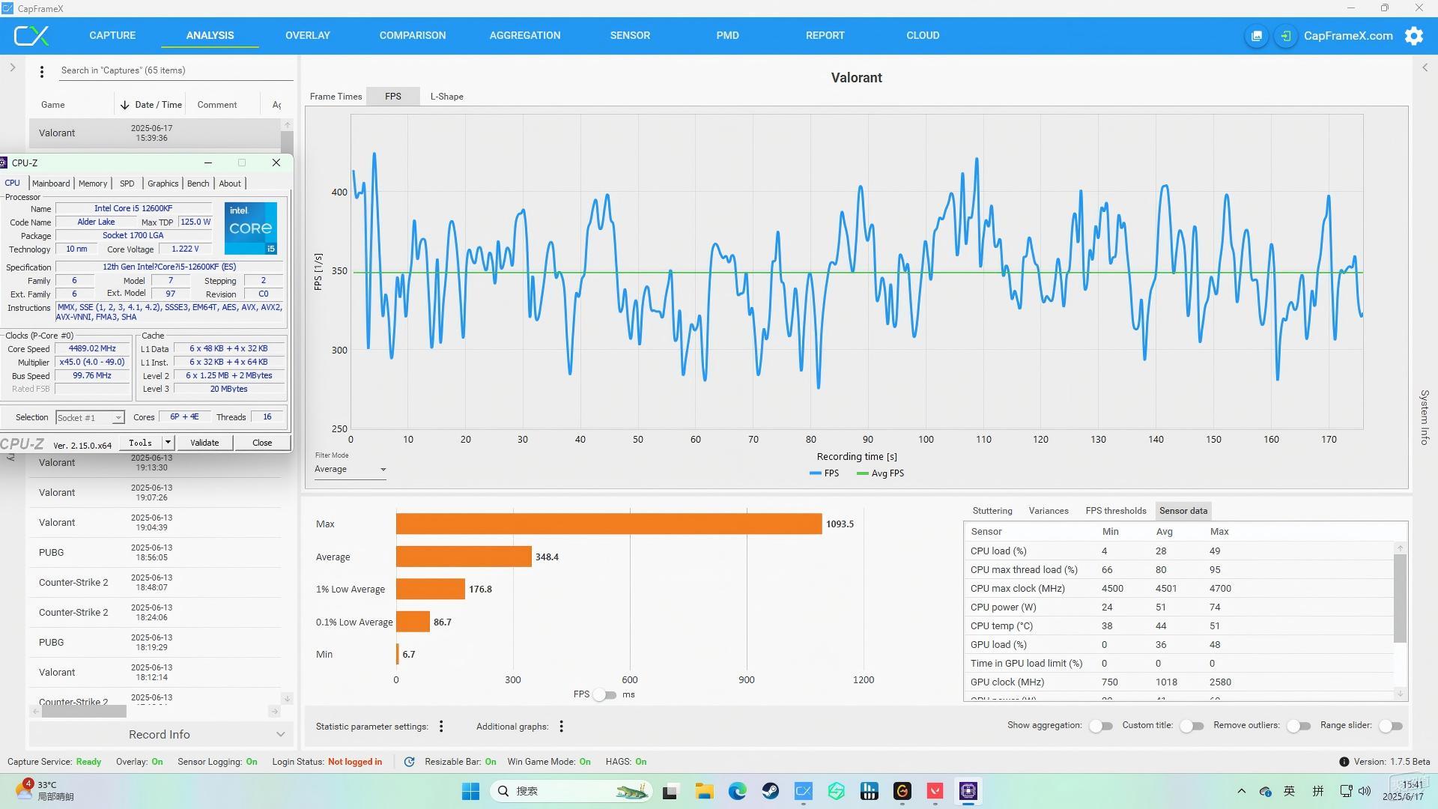Open Statistic parameter settings three-dot menu

point(441,726)
